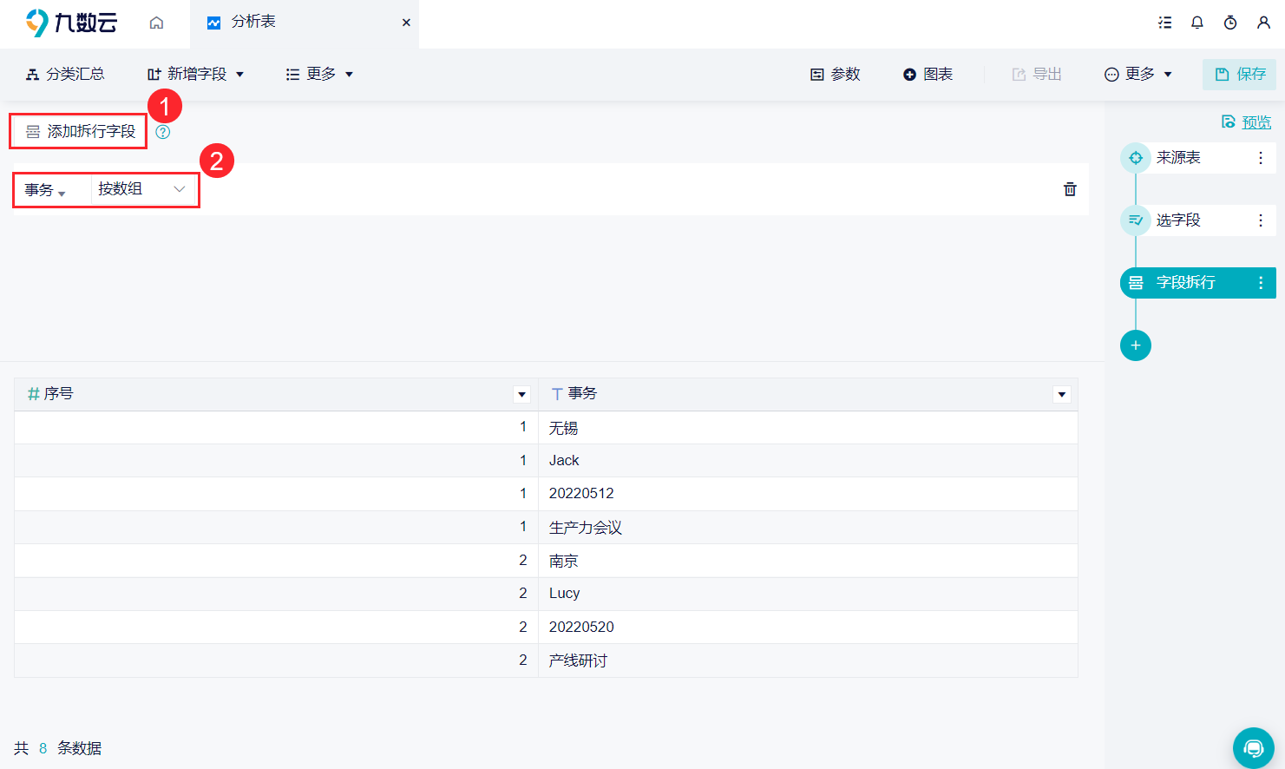
Task: Expand the 新增字段 menu
Action: pyautogui.click(x=195, y=75)
